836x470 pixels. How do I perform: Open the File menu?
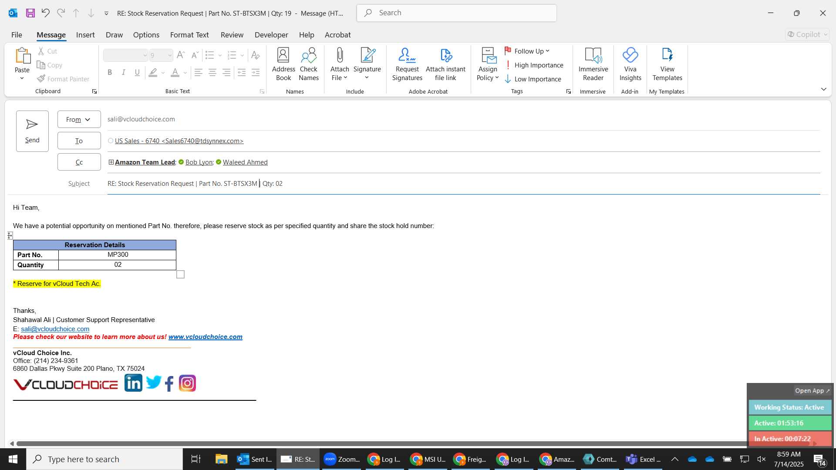point(17,35)
